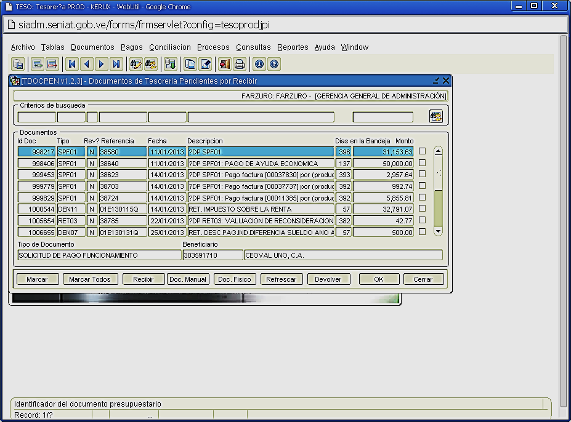Check the box for document 999453
Image resolution: width=571 pixels, height=422 pixels.
[x=422, y=174]
